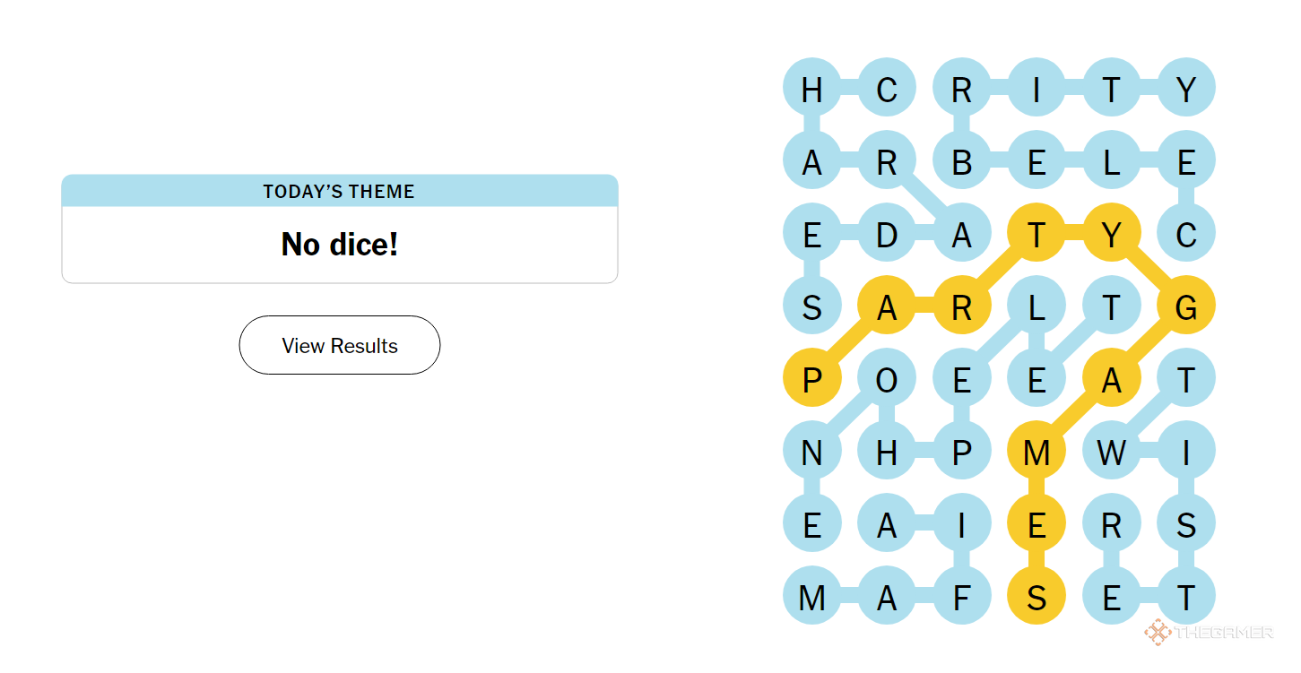Screen dimensions: 1301x673
Task: Select the letter B tile
Action: click(x=961, y=161)
